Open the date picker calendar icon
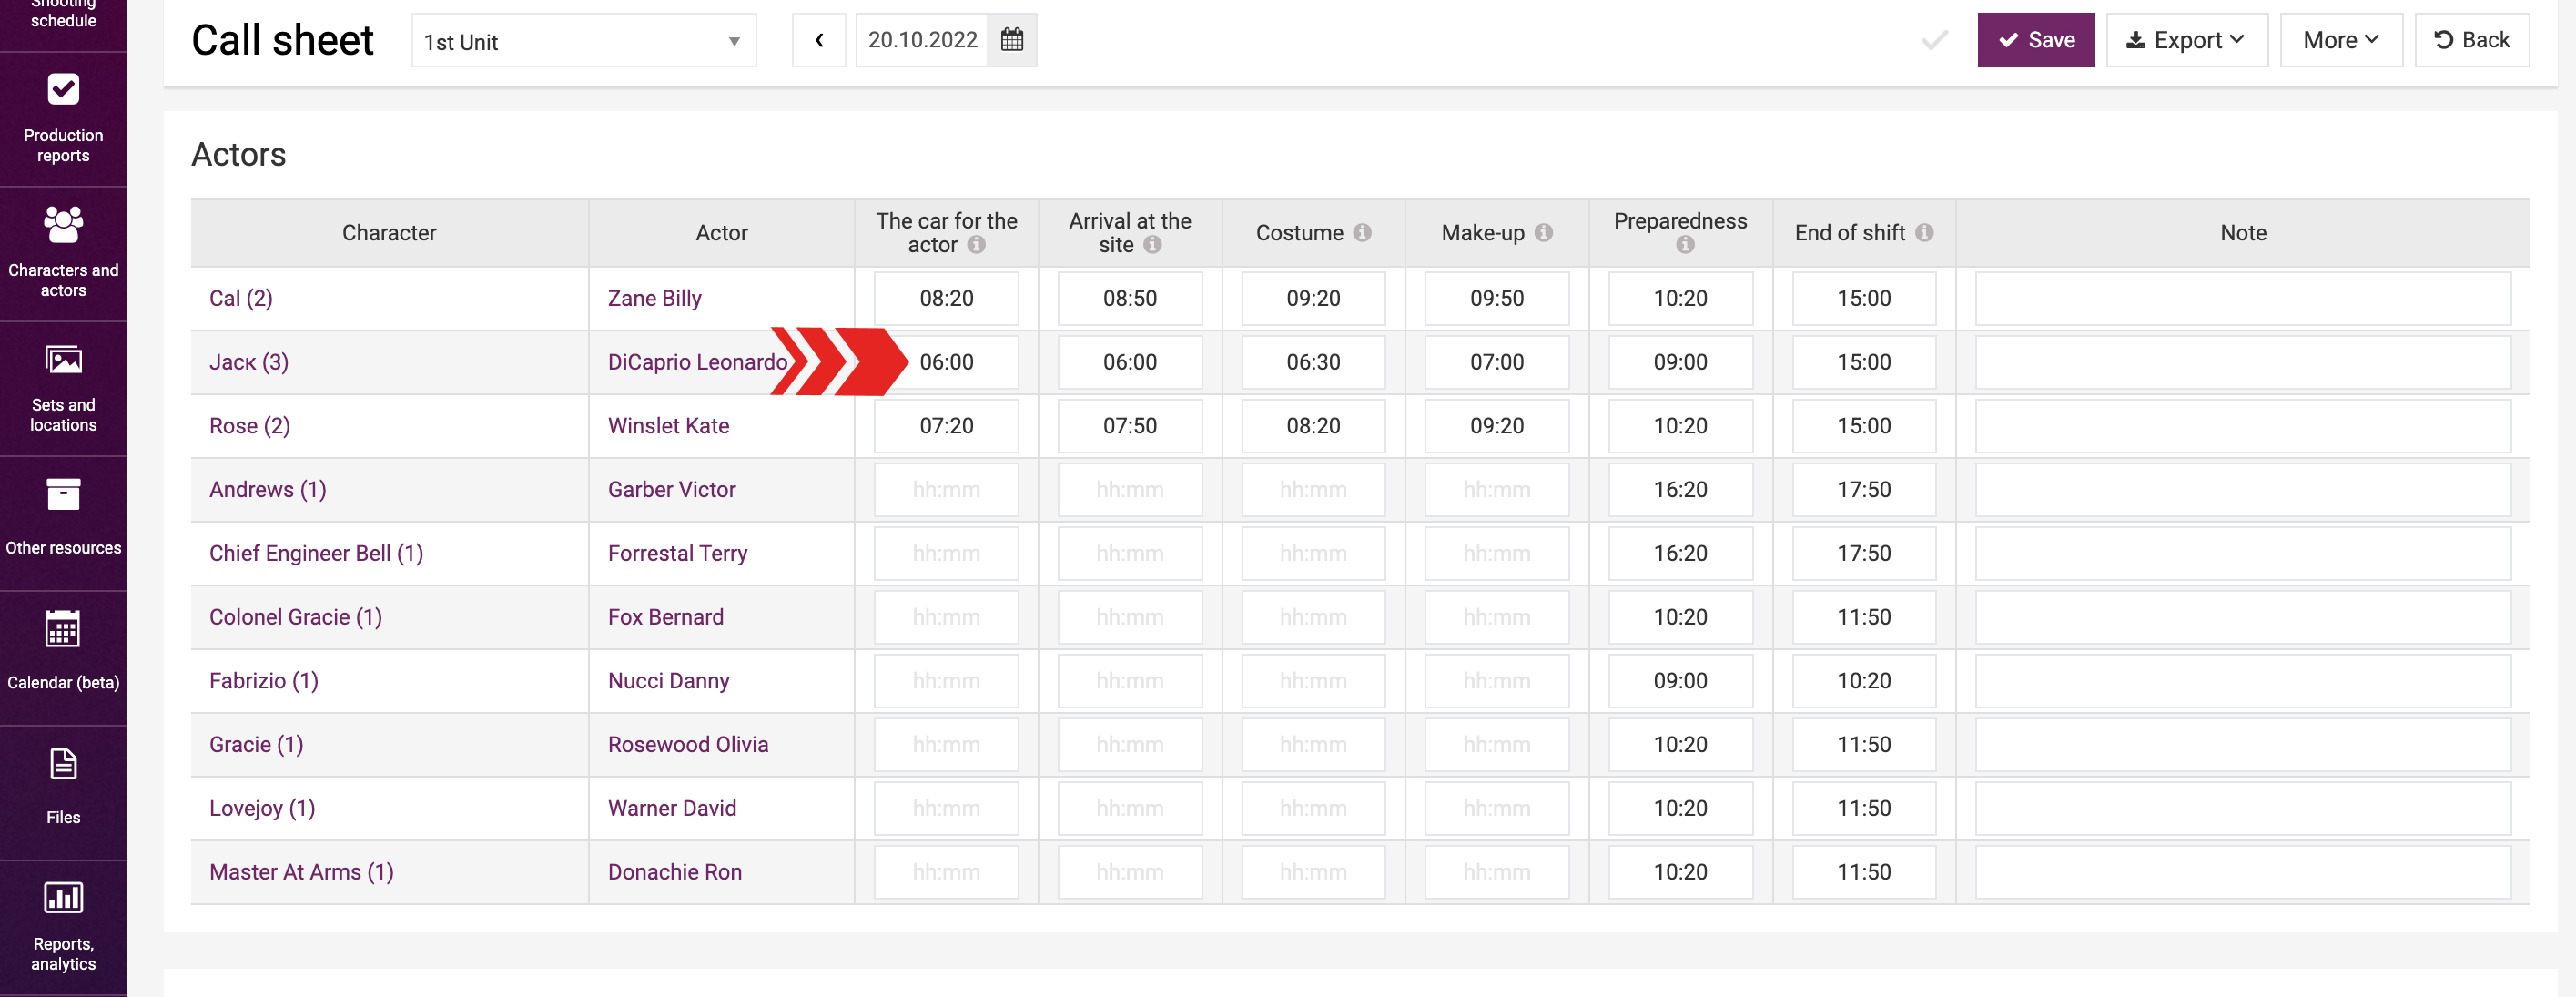 click(x=1011, y=40)
